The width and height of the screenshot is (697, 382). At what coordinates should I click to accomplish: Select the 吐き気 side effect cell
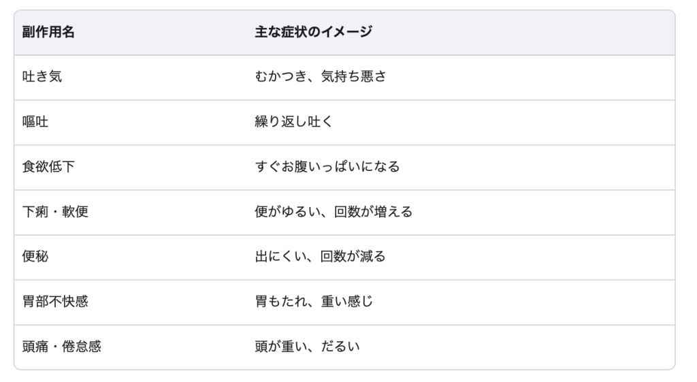pos(42,78)
